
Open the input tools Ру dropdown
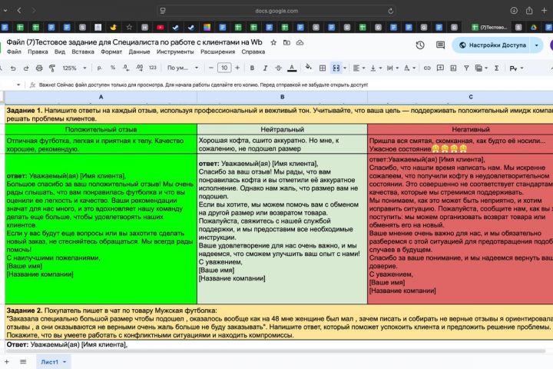coord(516,68)
